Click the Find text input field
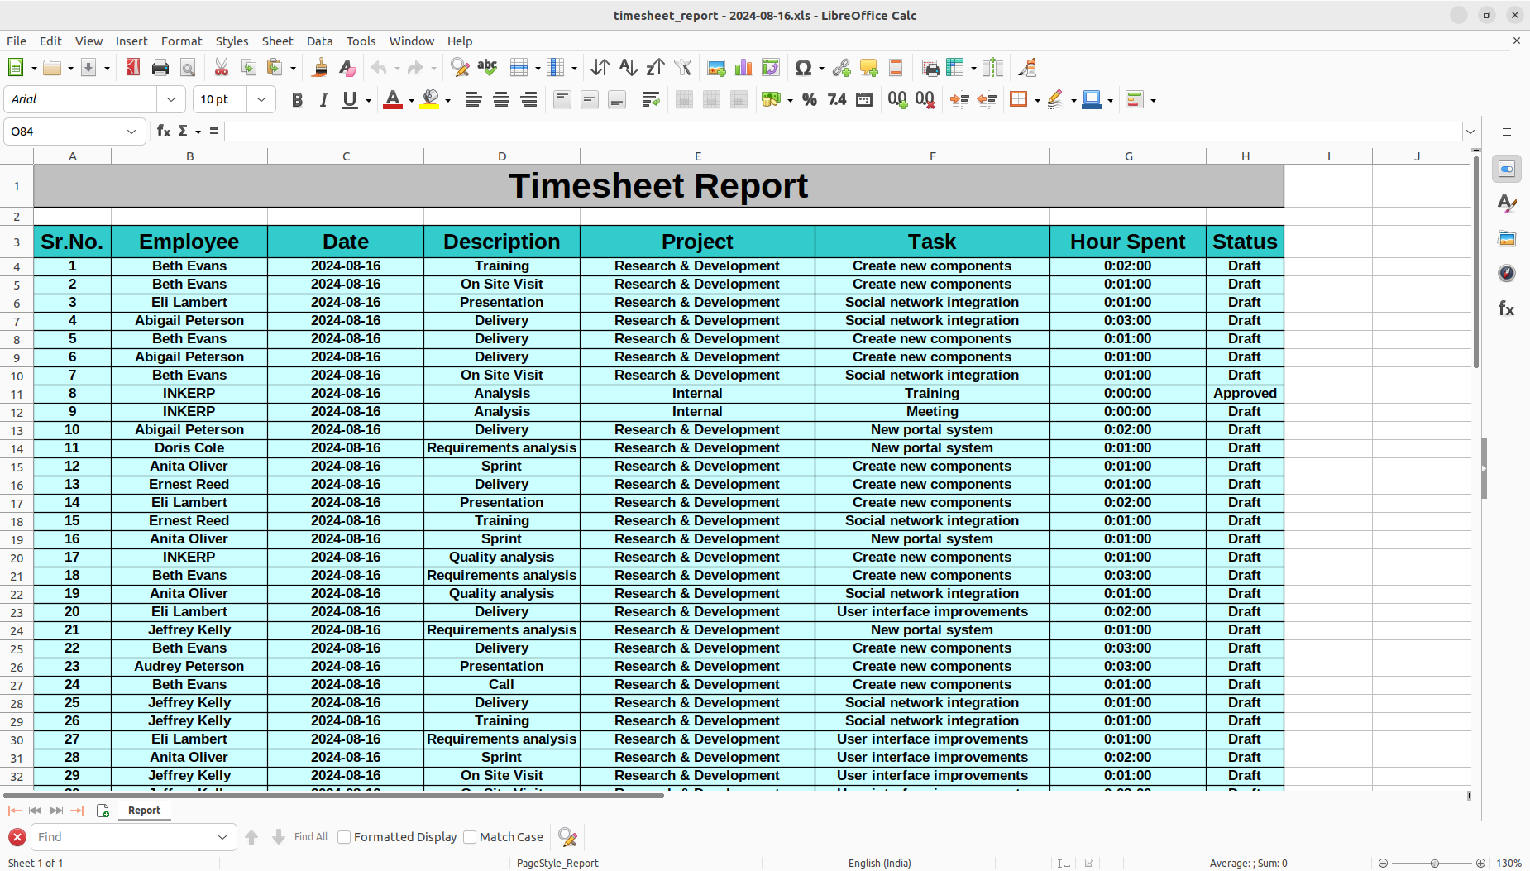This screenshot has width=1530, height=871. 119,837
